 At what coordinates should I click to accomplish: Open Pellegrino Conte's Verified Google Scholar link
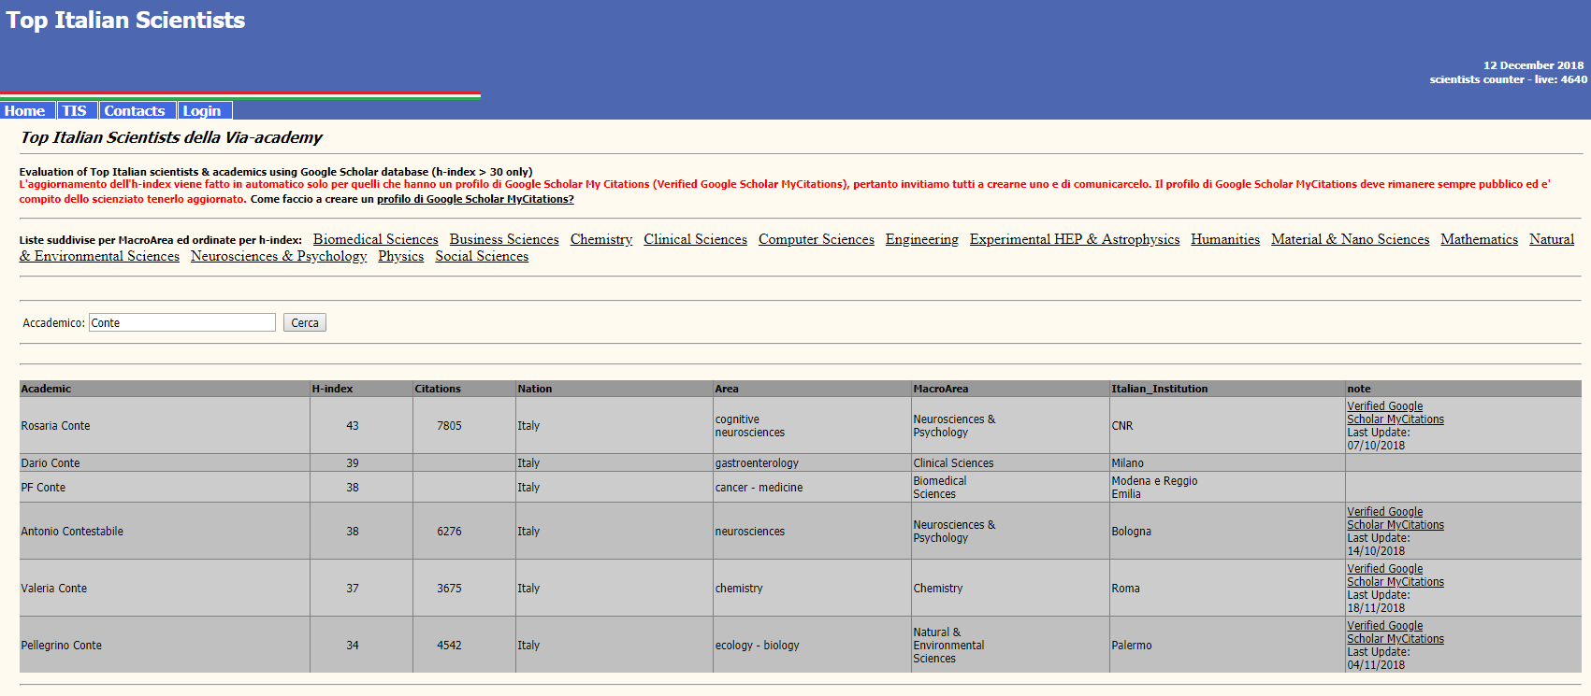[1395, 632]
